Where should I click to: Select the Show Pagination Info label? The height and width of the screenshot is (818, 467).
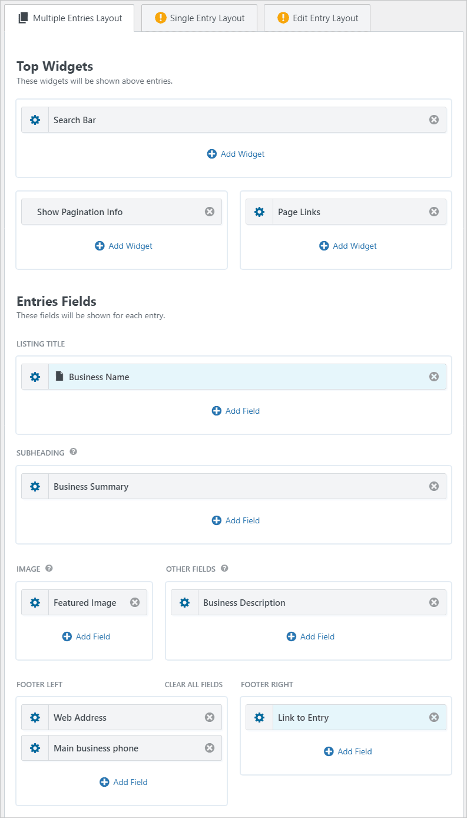coord(80,212)
